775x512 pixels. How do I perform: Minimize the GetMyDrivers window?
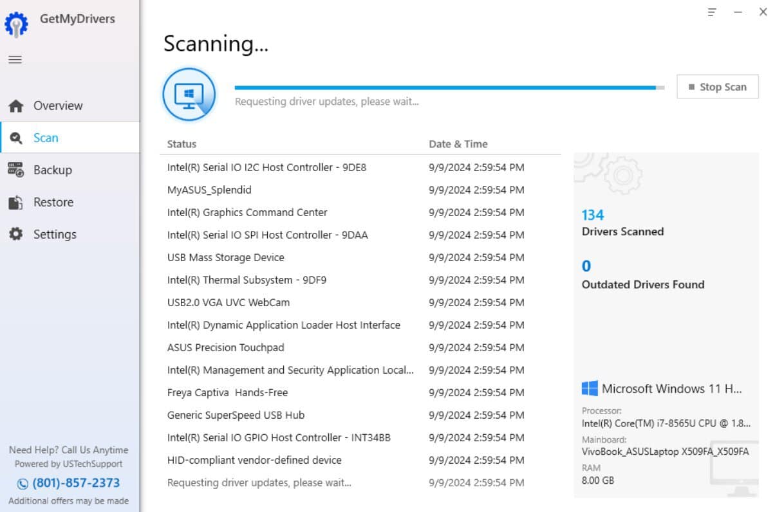(738, 12)
